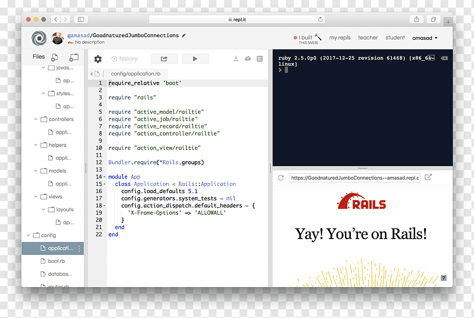
Task: Clear the console output
Action: click(444, 58)
